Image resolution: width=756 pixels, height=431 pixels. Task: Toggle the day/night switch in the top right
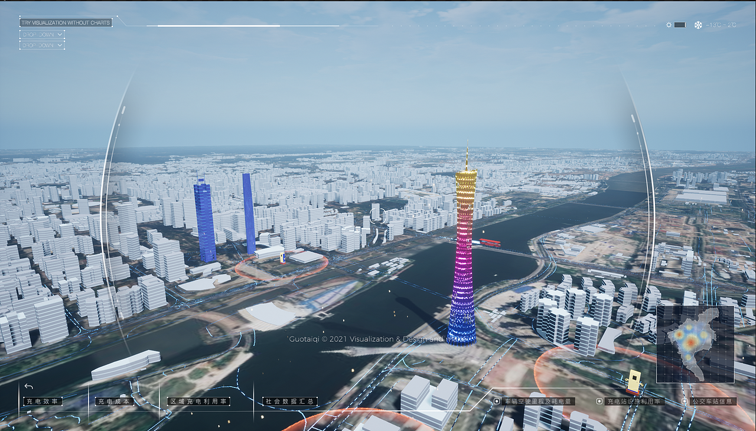[679, 25]
